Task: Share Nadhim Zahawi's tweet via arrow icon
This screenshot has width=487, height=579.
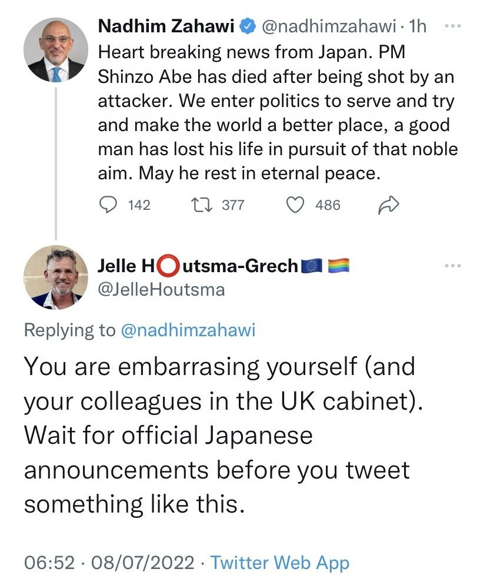Action: 390,205
